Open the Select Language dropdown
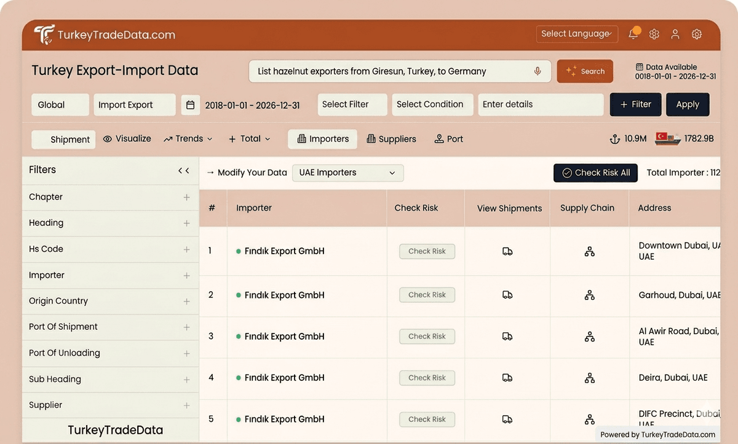This screenshot has width=738, height=444. (x=577, y=34)
